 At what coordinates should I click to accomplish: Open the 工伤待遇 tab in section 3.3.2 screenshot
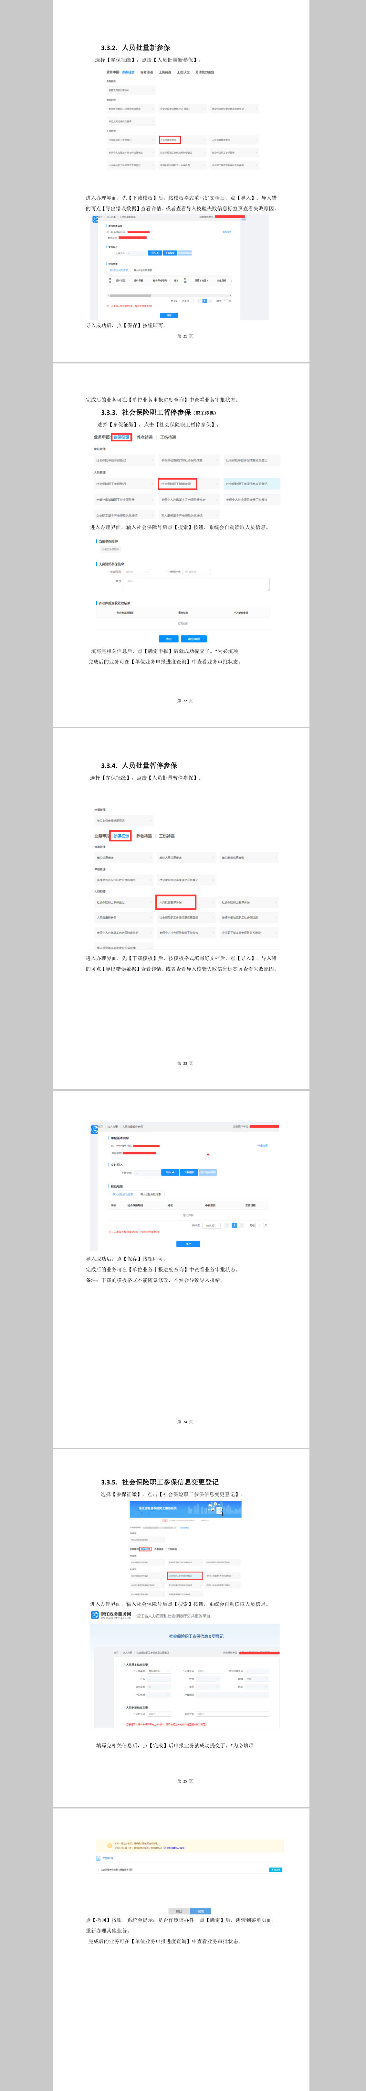tap(164, 72)
